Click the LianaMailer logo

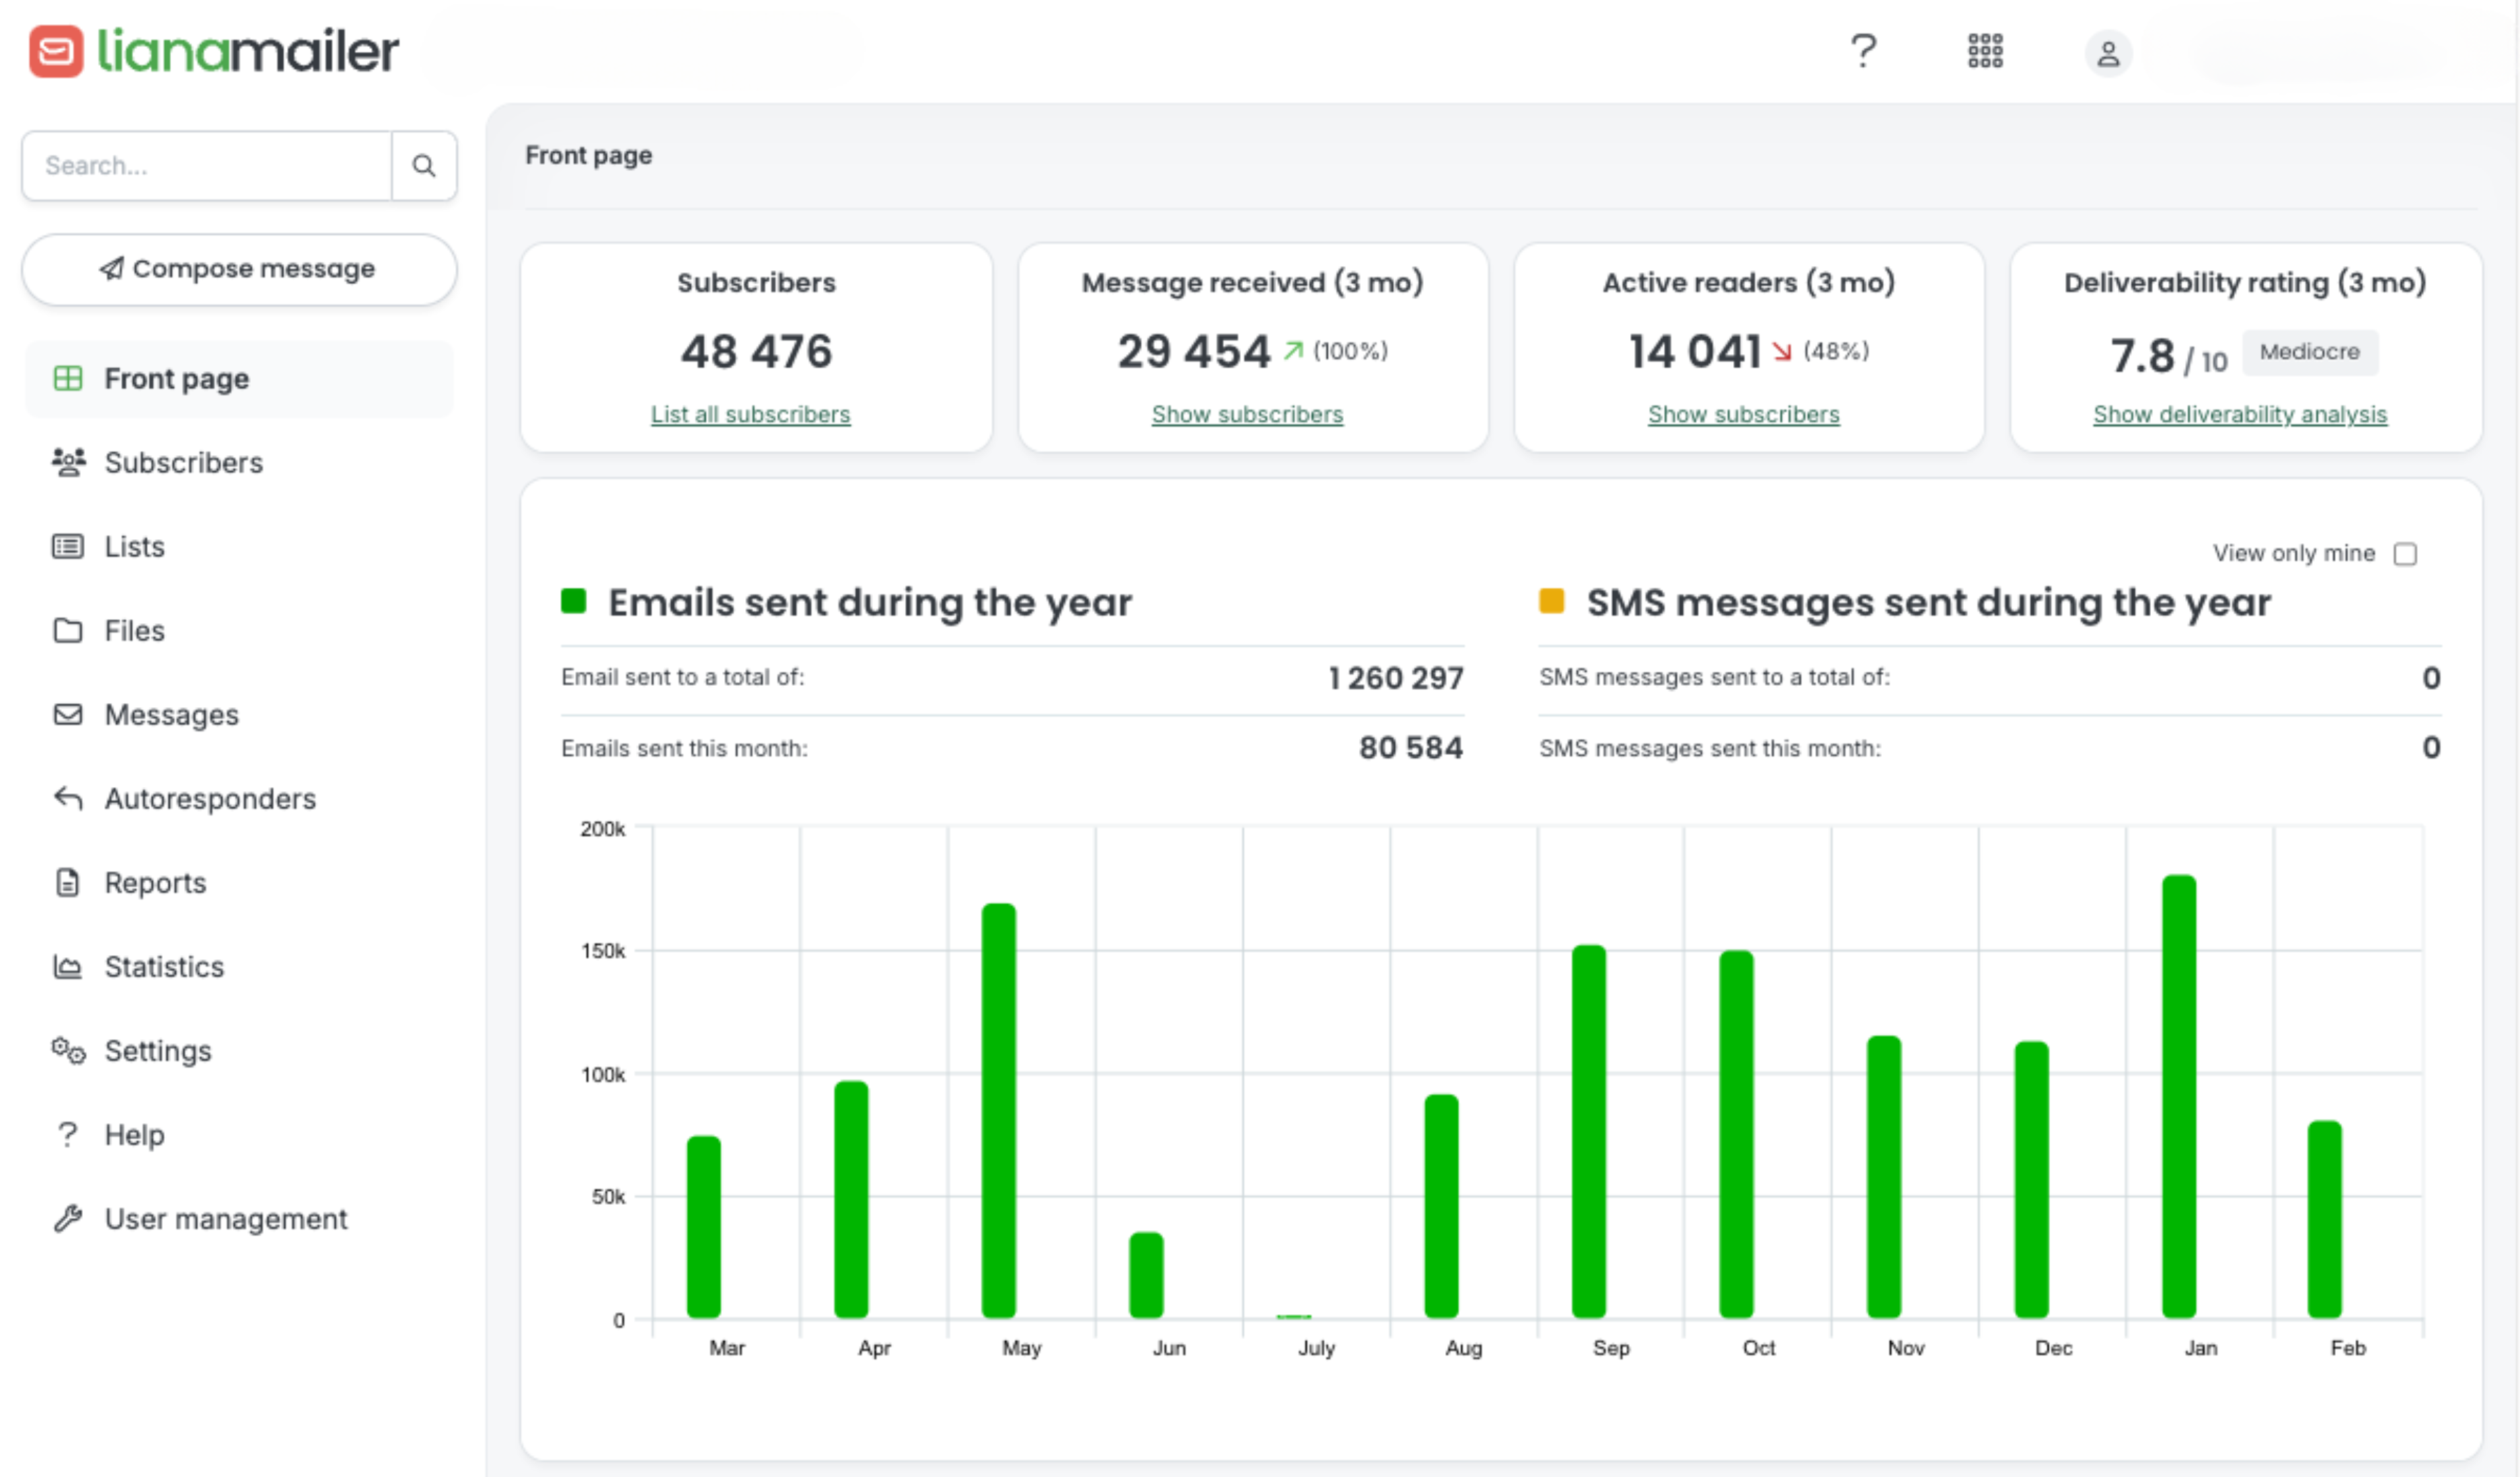[x=214, y=51]
